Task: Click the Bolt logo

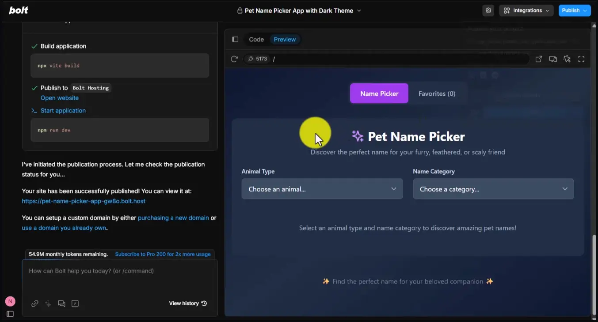Action: [19, 10]
